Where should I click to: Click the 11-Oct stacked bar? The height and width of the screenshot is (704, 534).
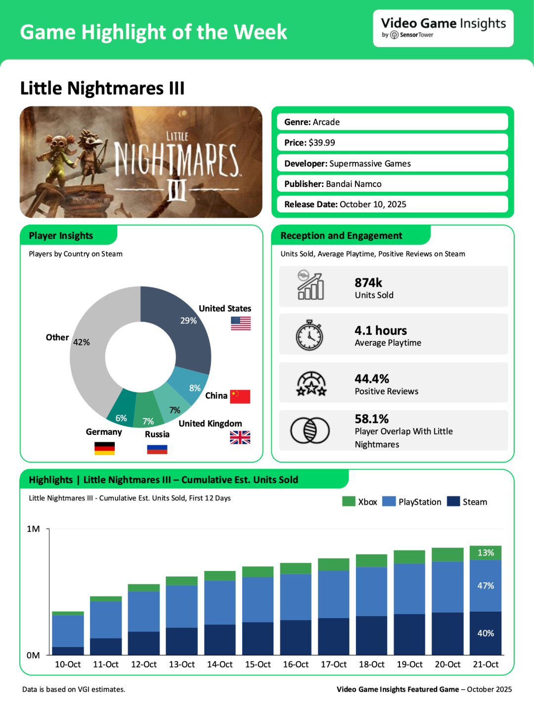[106, 626]
